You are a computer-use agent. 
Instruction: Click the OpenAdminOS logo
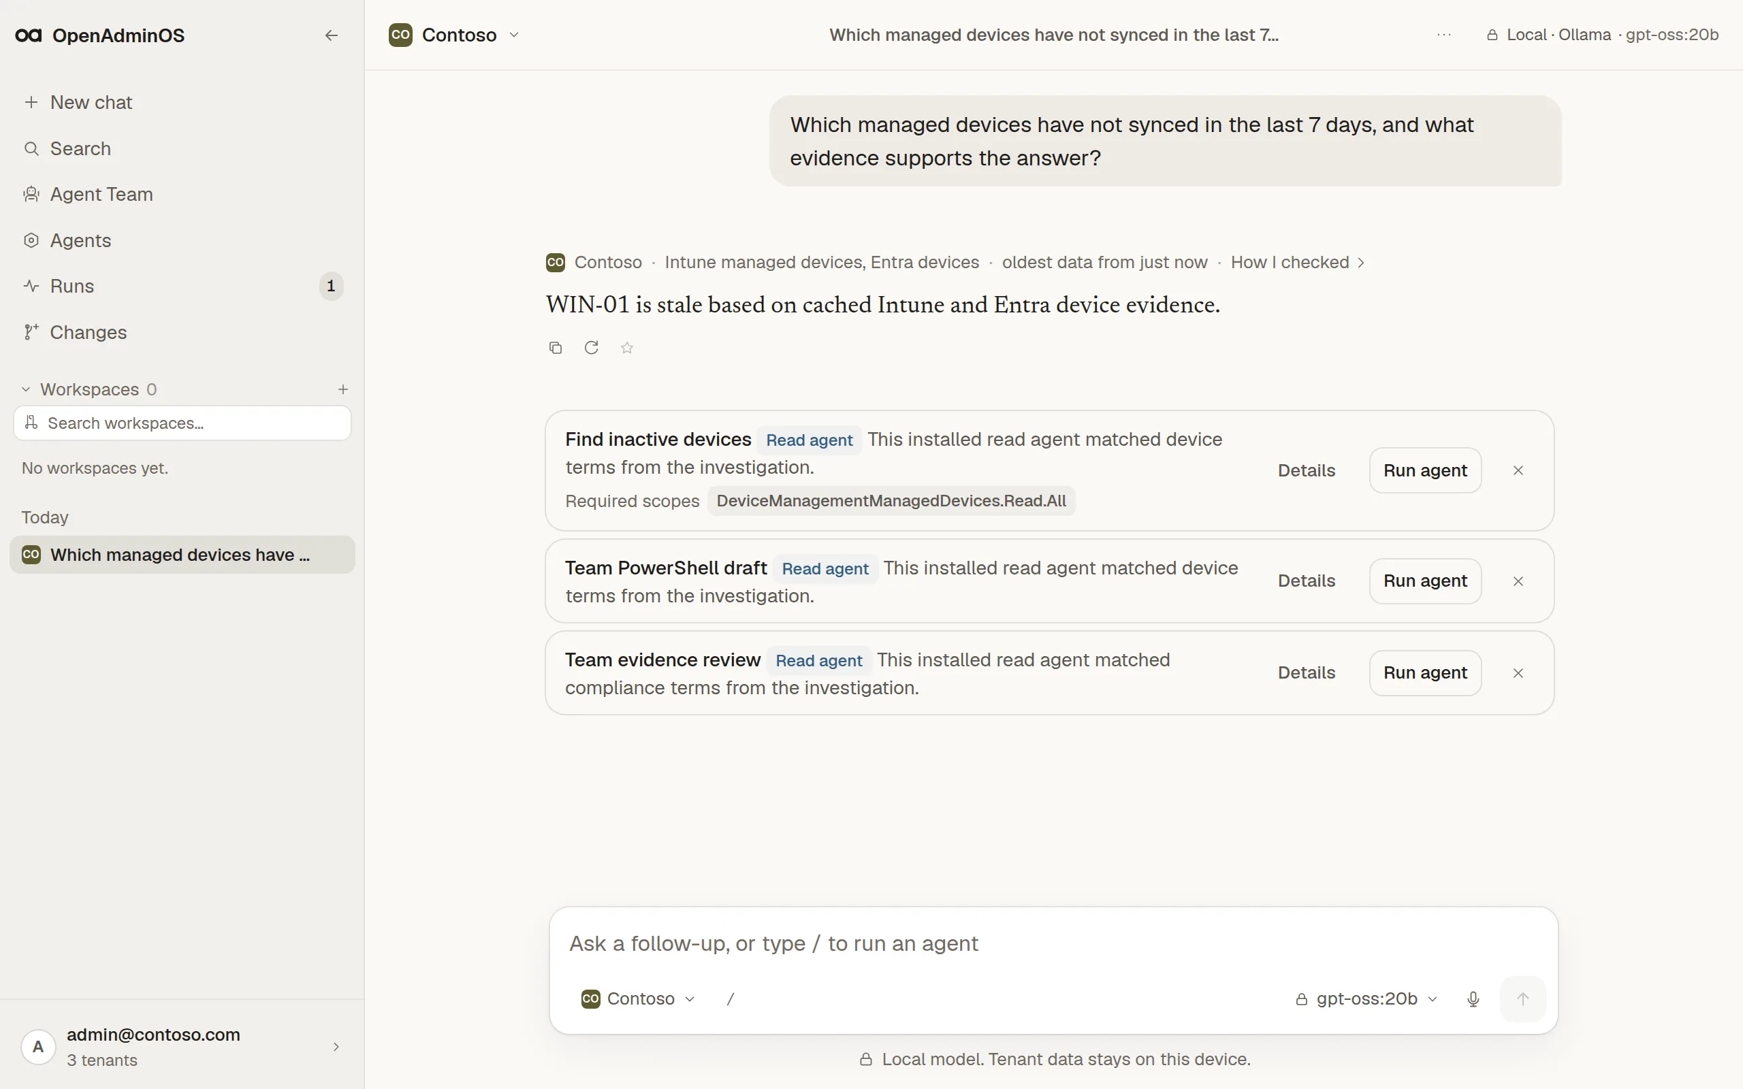click(99, 35)
